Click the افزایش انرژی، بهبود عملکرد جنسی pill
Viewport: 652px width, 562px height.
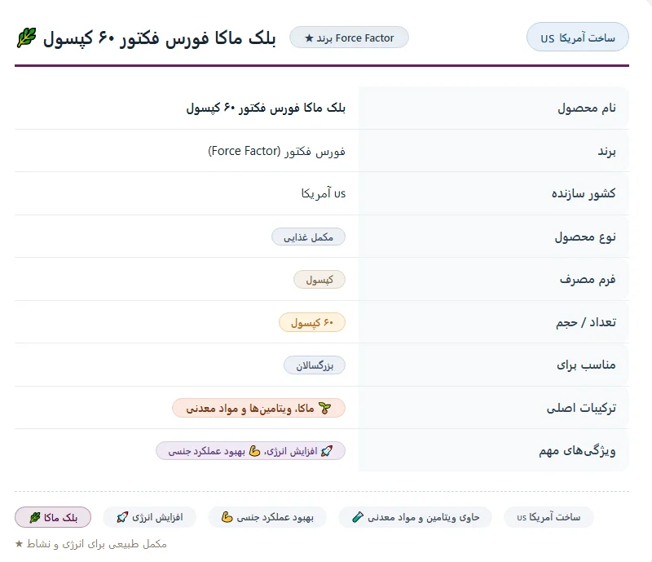pos(250,451)
